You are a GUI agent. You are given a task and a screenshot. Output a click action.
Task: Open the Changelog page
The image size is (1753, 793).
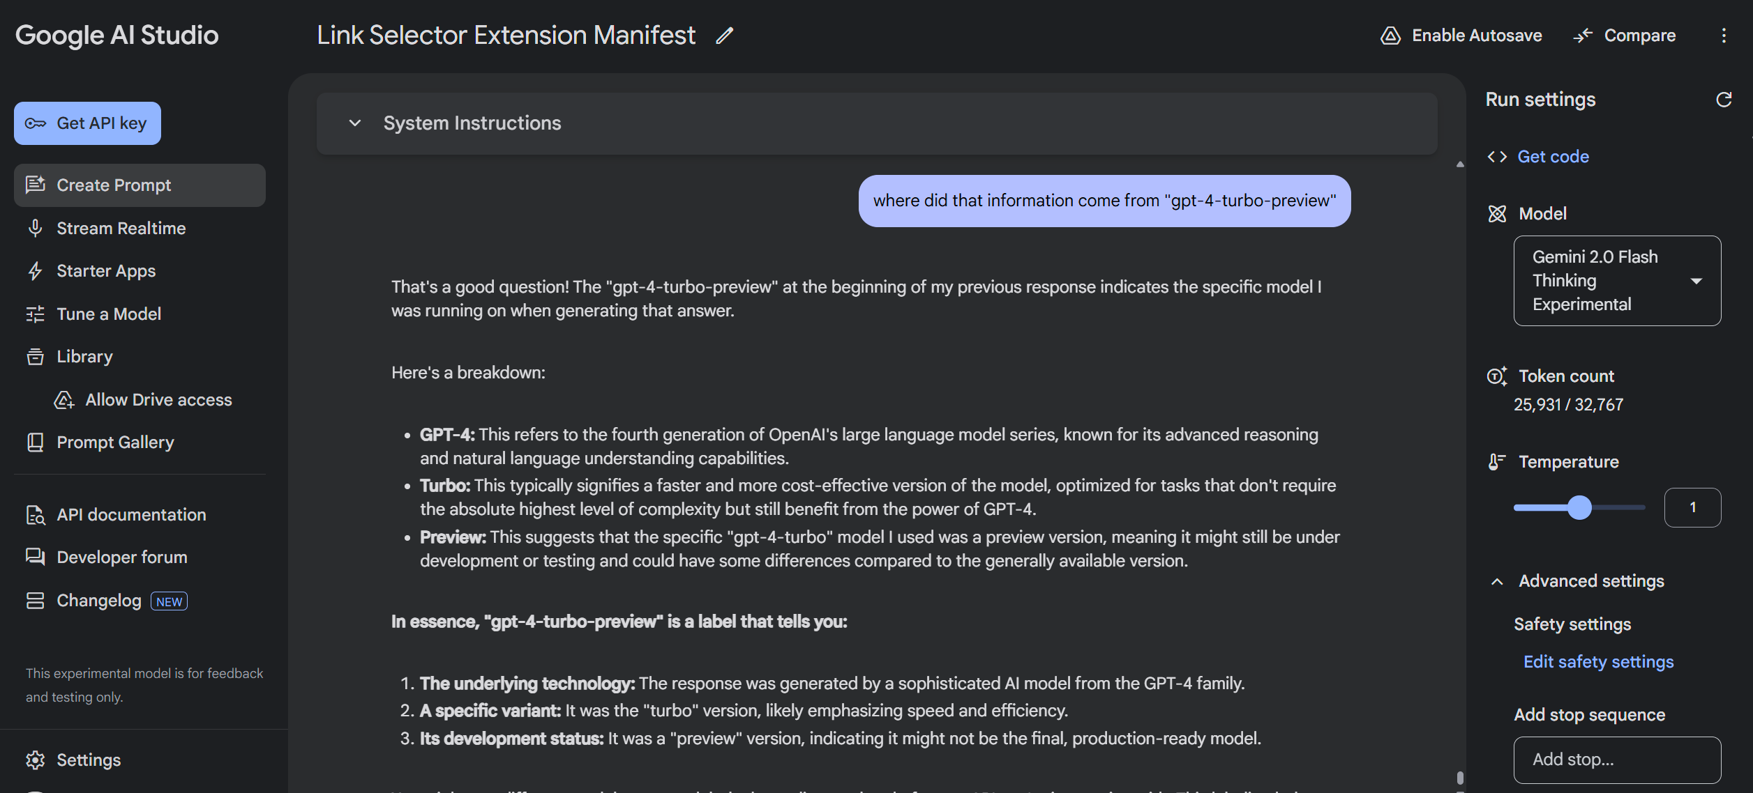(140, 601)
